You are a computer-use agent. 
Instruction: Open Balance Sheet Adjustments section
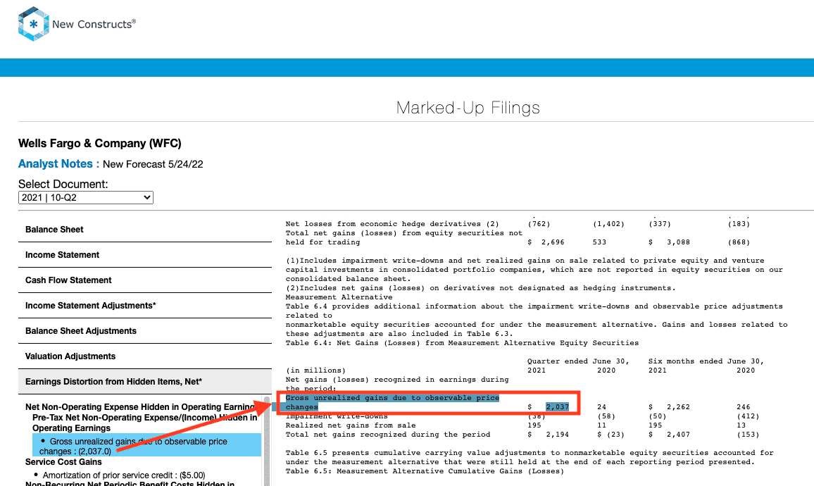(x=145, y=331)
